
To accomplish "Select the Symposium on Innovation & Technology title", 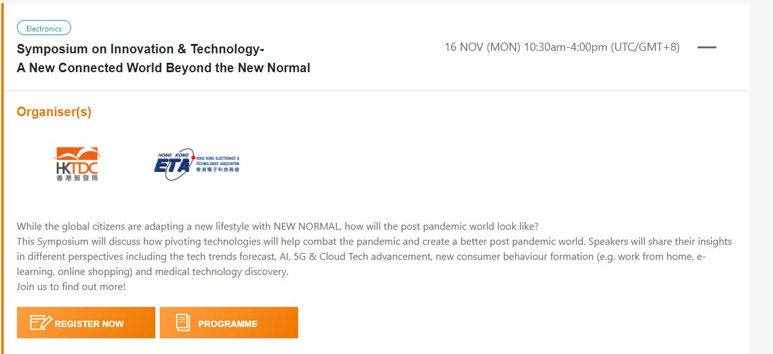I will point(140,49).
